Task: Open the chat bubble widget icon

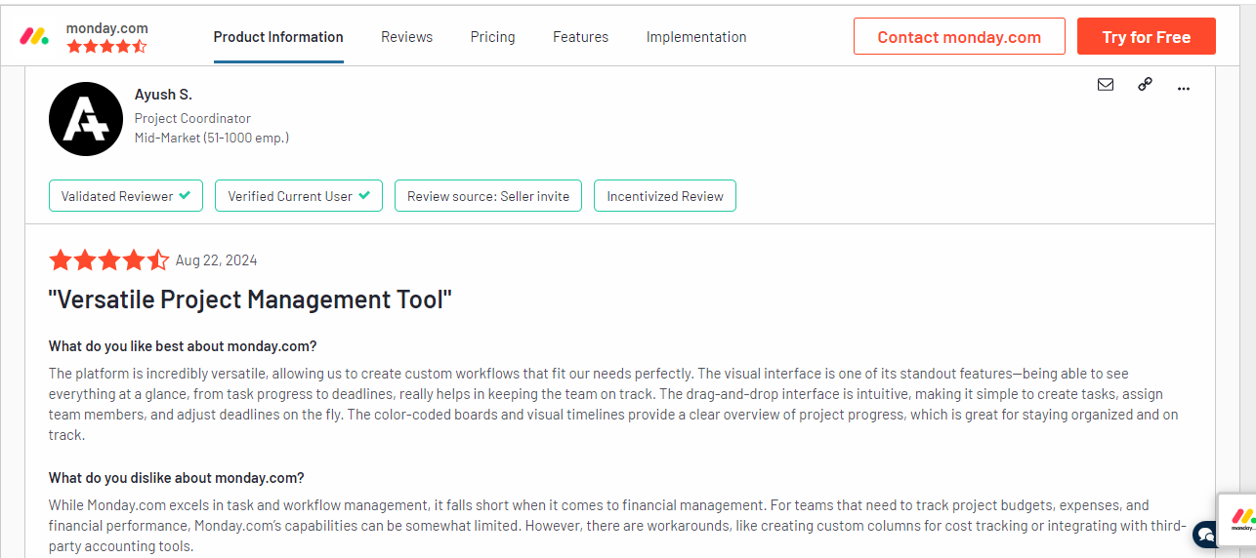Action: point(1205,534)
